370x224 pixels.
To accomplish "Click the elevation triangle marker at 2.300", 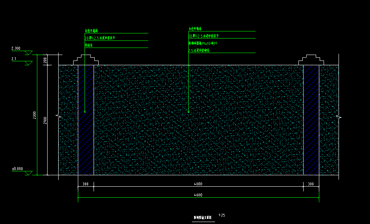I will click(28, 53).
